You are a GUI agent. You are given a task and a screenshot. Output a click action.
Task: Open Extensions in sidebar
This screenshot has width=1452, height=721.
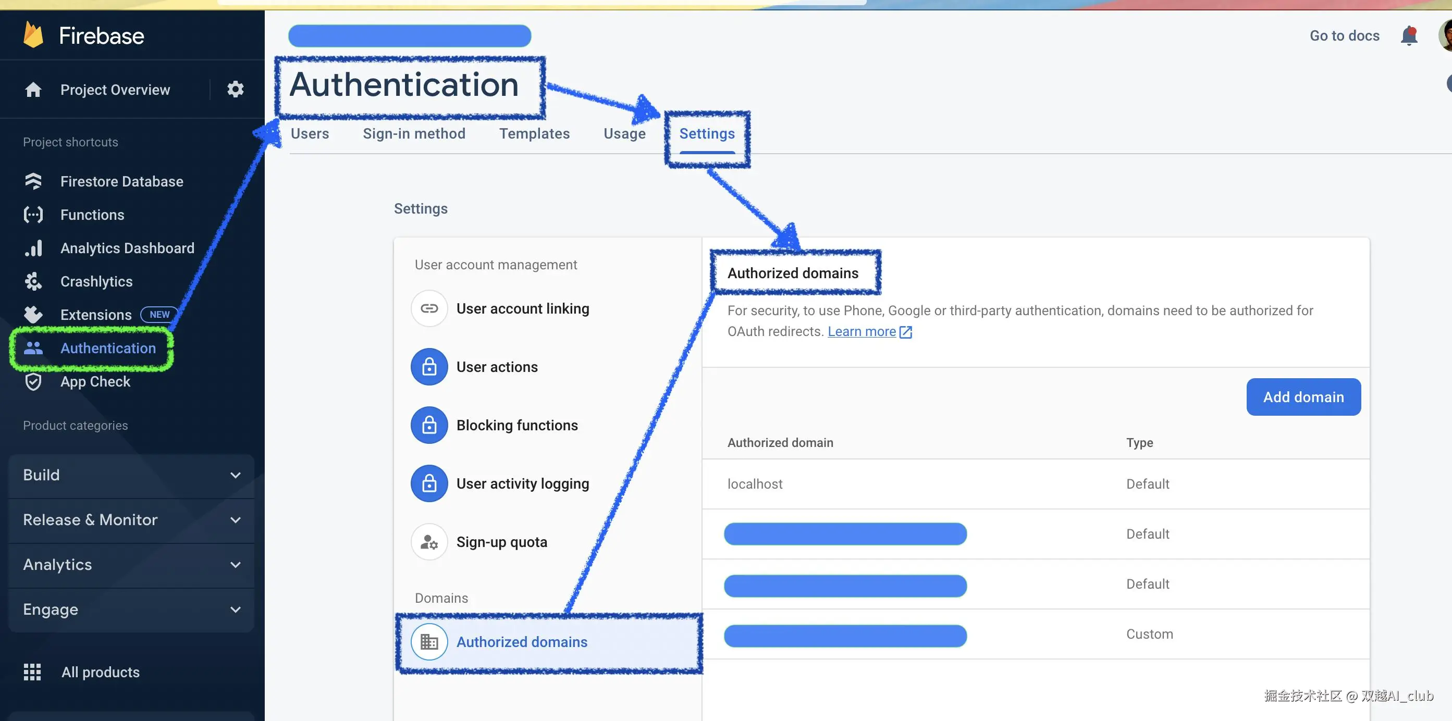[x=96, y=314]
